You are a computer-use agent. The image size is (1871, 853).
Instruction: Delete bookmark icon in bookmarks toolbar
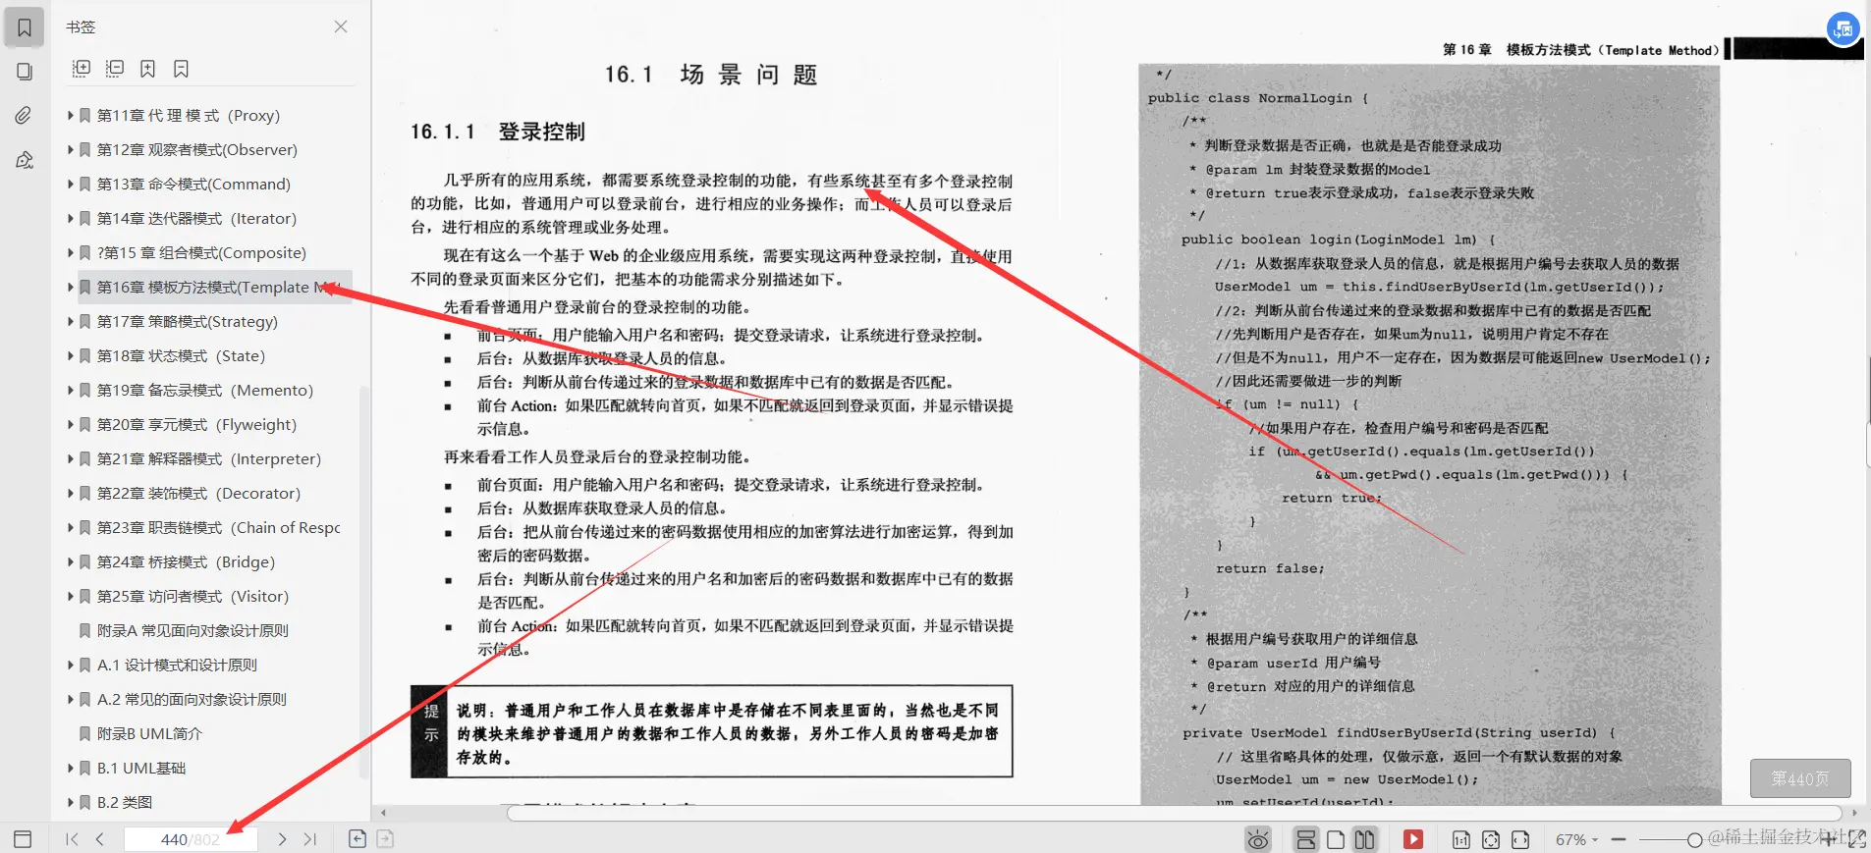pyautogui.click(x=181, y=69)
